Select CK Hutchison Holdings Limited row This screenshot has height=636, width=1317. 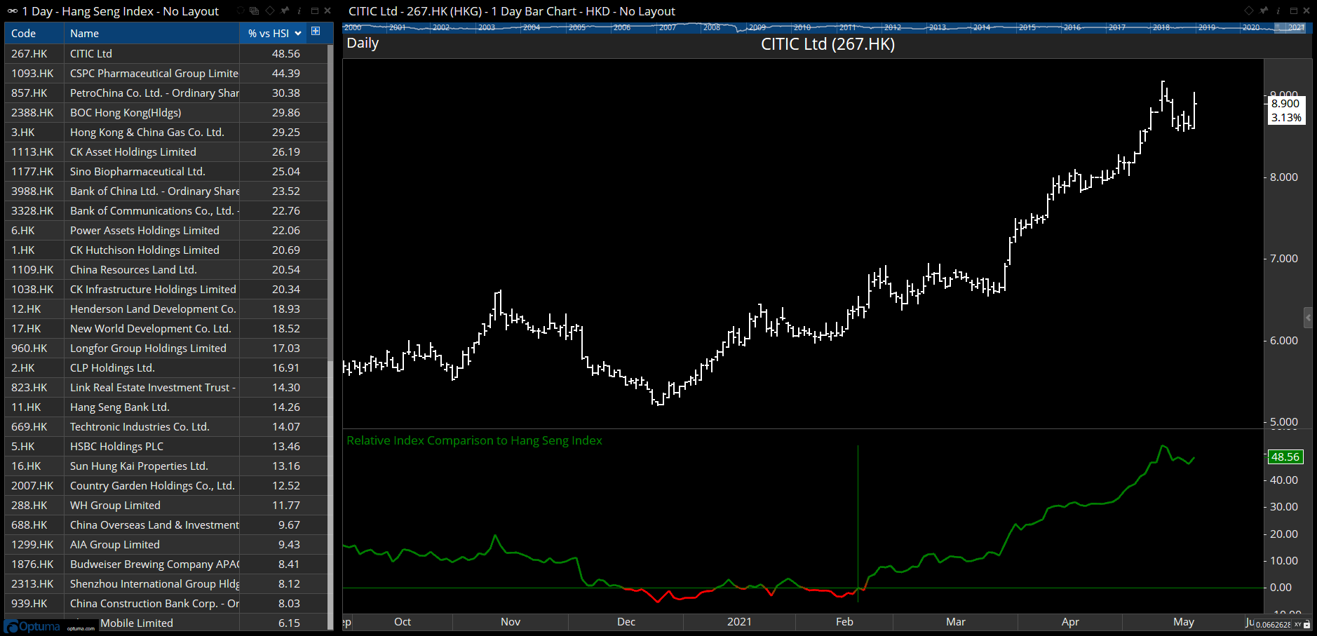pyautogui.click(x=166, y=250)
